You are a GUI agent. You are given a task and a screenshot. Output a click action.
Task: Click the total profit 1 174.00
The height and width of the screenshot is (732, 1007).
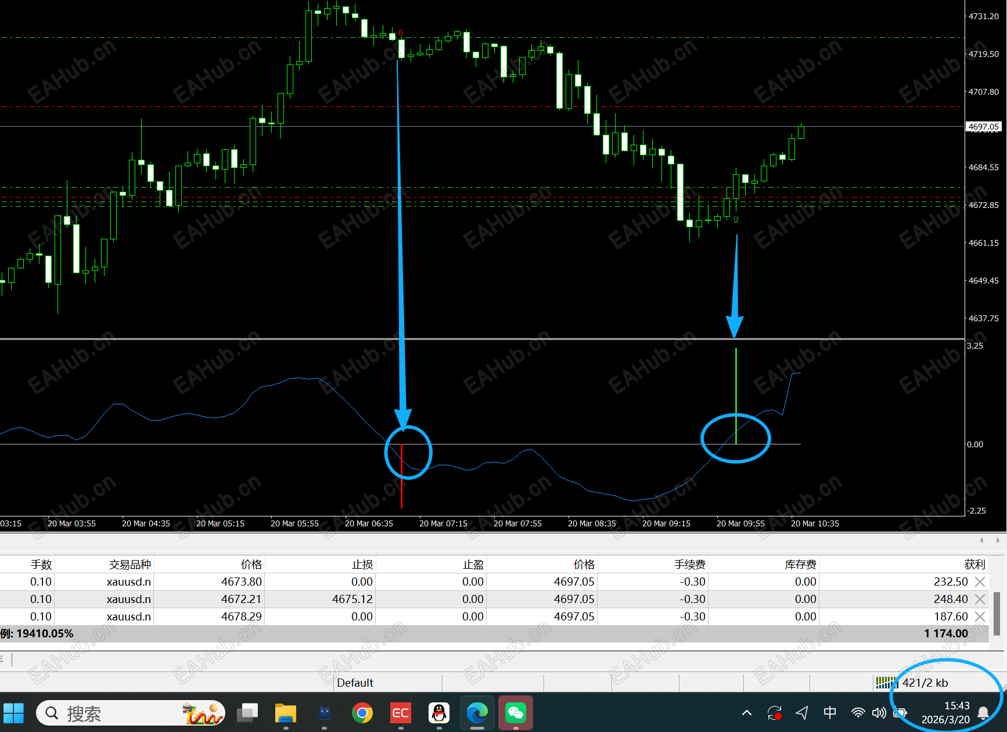[x=946, y=634]
